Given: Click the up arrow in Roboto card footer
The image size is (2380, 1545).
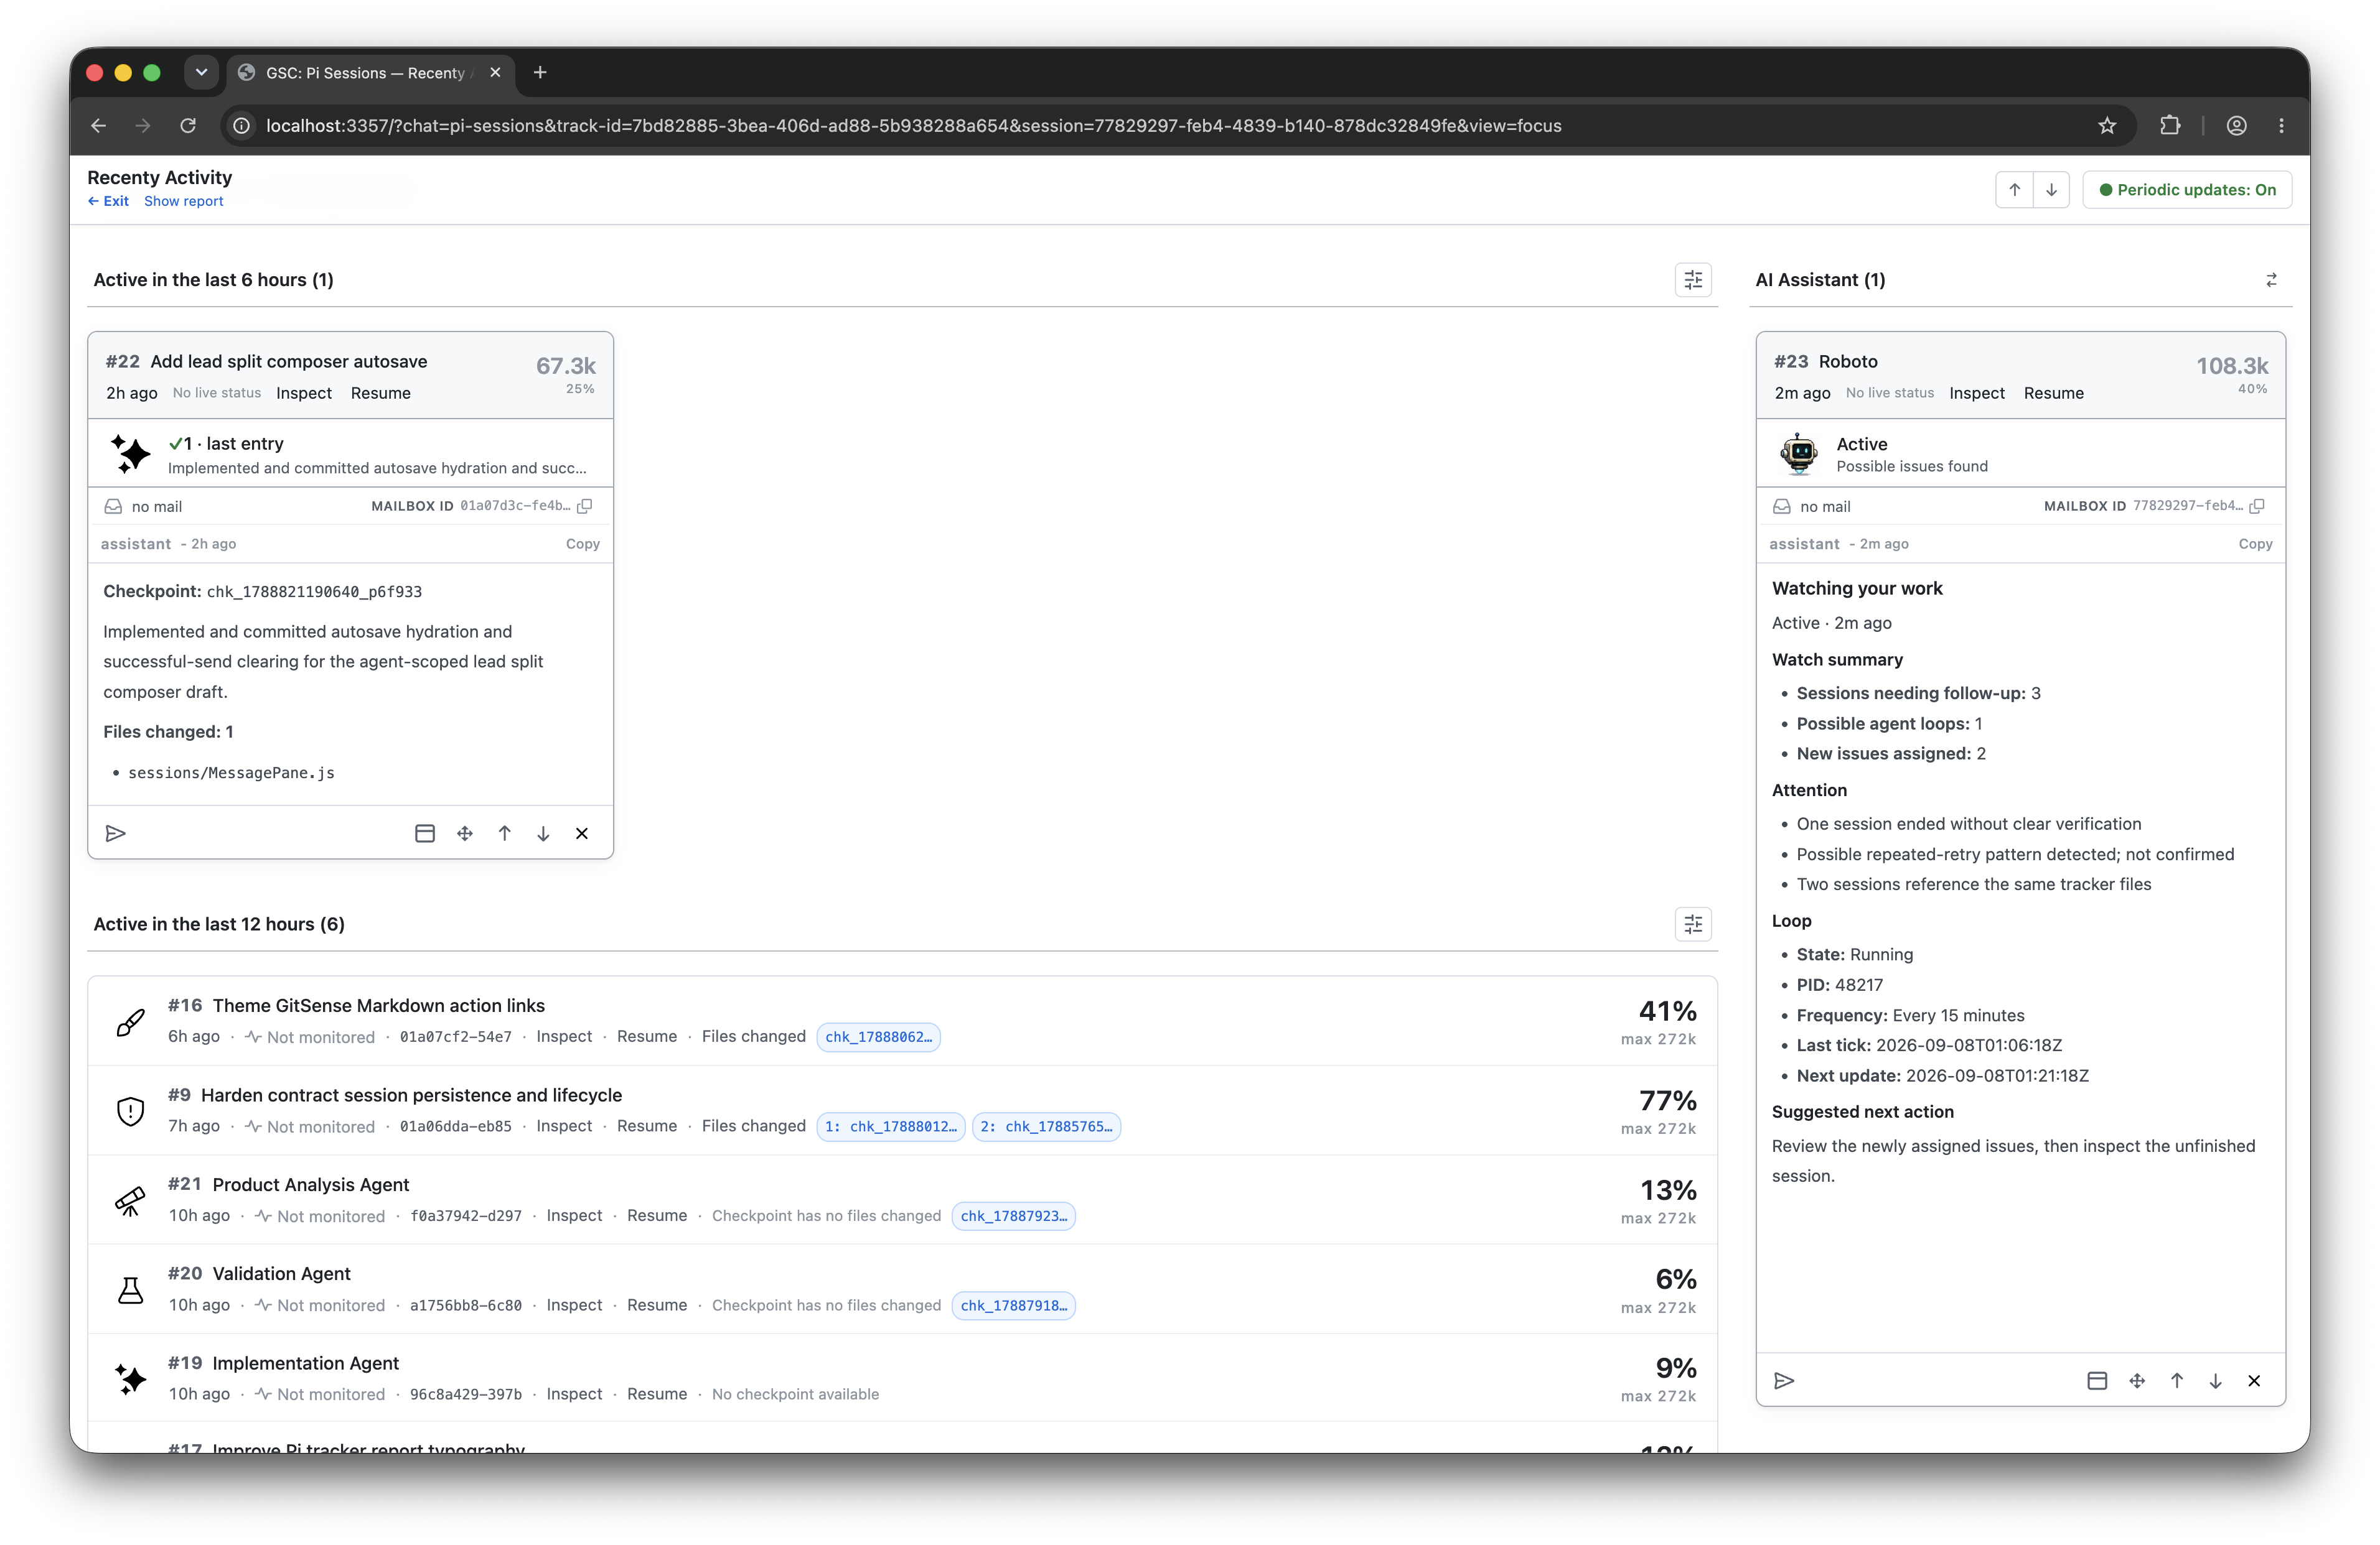Looking at the screenshot, I should [x=2176, y=1381].
